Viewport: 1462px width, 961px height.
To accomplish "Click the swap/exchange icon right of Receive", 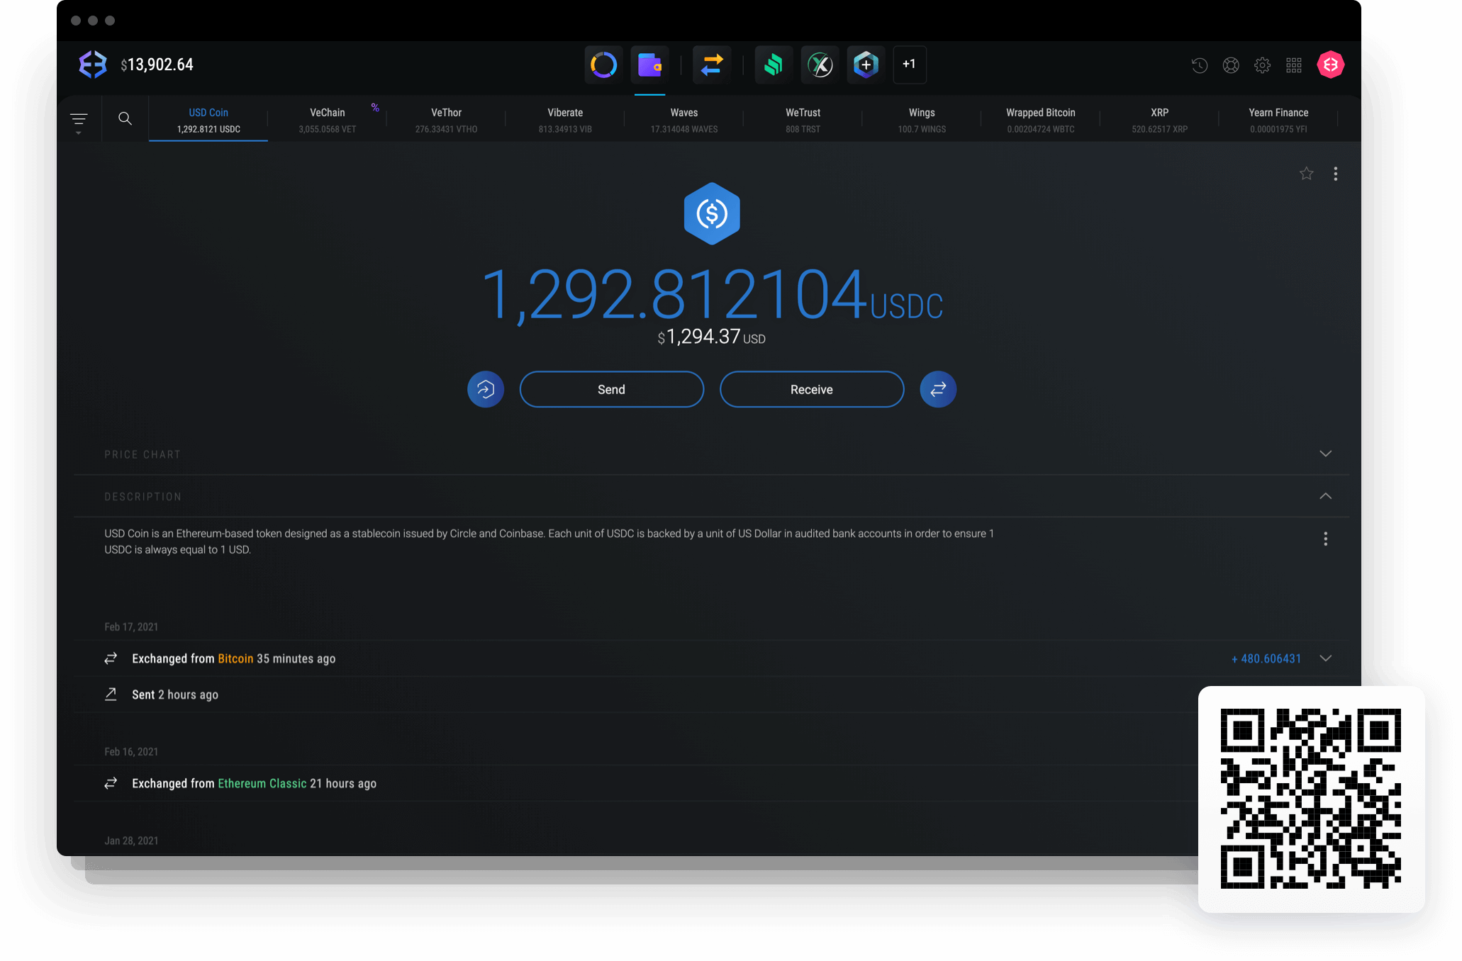I will click(937, 389).
